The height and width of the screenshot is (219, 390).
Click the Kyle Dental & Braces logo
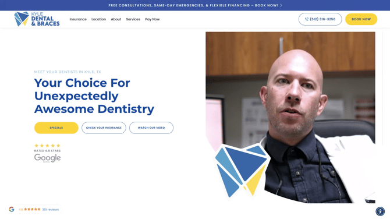[x=37, y=19]
